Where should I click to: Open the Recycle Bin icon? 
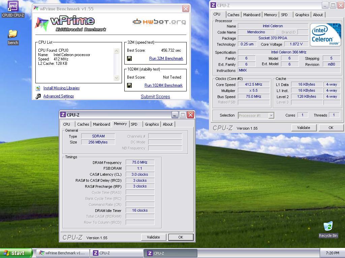(x=328, y=229)
